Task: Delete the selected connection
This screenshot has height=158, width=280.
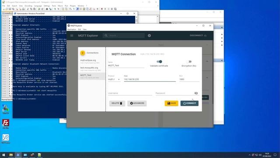Action: (x=117, y=103)
